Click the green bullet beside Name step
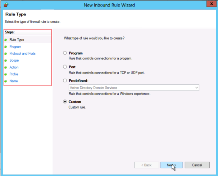This screenshot has height=176, width=218. (5, 81)
